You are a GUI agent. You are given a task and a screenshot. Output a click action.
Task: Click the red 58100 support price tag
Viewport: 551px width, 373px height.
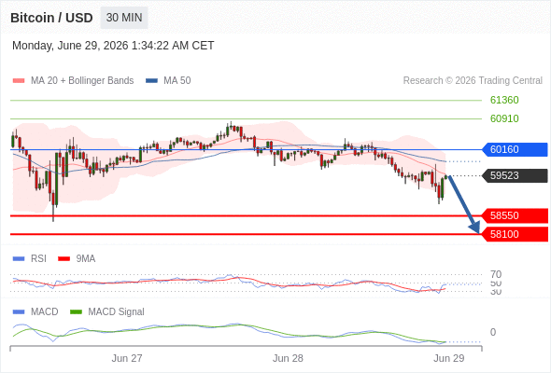point(515,234)
